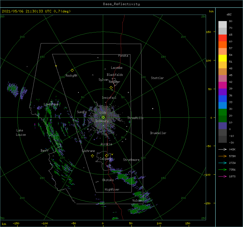
Task: Click the asterisk marker south of Stettler
Action: [x=128, y=93]
